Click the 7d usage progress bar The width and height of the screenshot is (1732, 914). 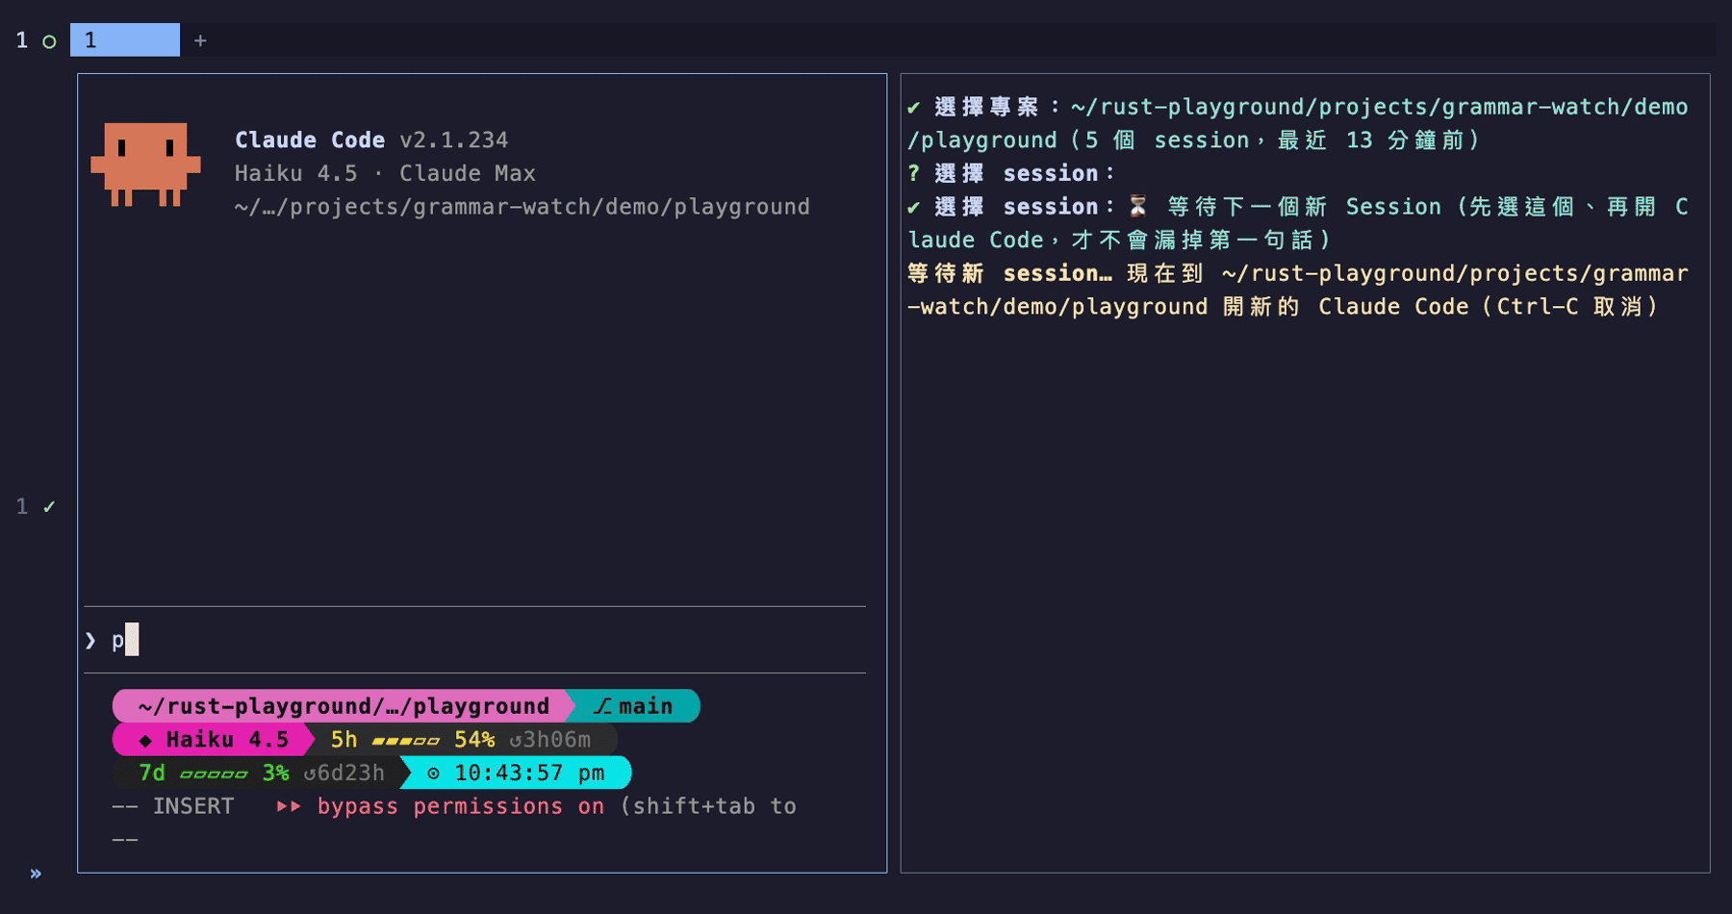tap(214, 774)
